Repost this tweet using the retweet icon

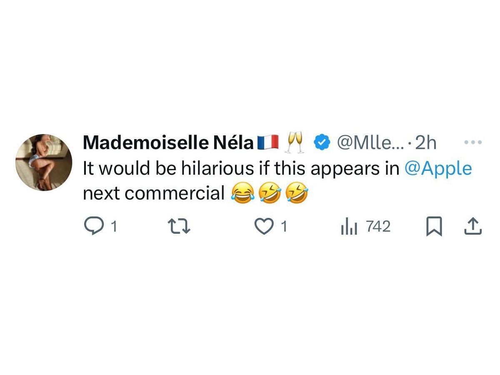179,227
